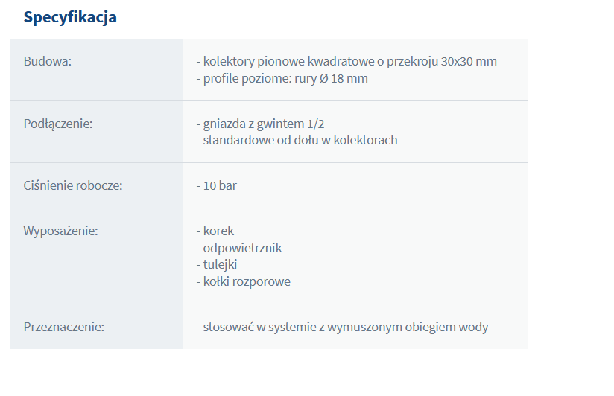Click the Przeznaczenie row label
This screenshot has height=396, width=614.
point(64,327)
